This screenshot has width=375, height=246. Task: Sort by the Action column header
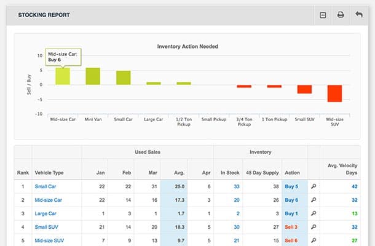[x=292, y=173]
